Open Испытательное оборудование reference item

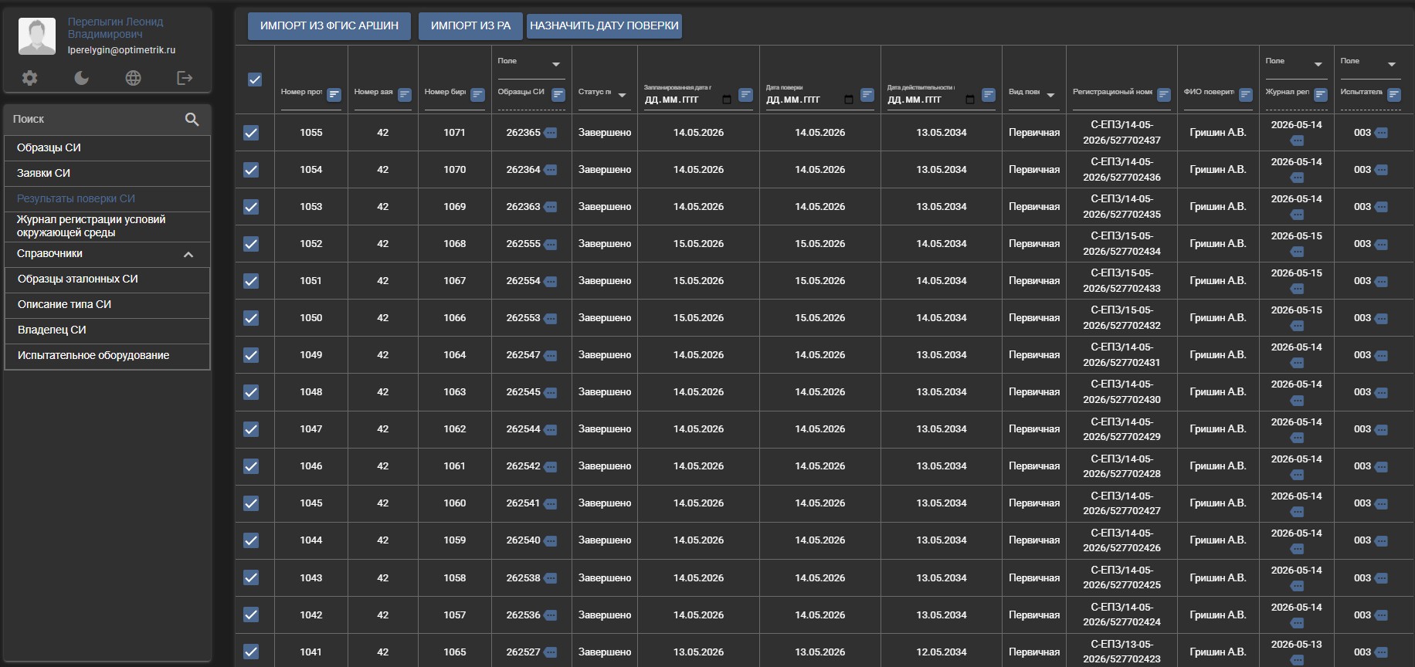107,356
